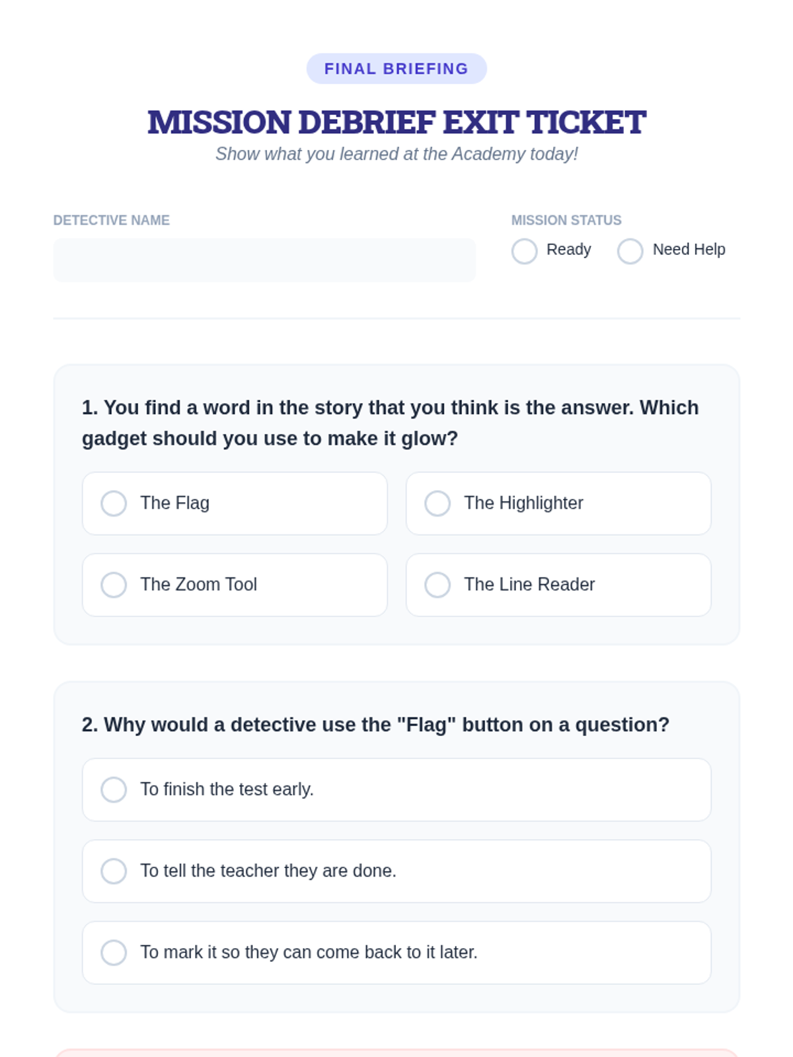Click the Mission Status group label

tap(566, 220)
